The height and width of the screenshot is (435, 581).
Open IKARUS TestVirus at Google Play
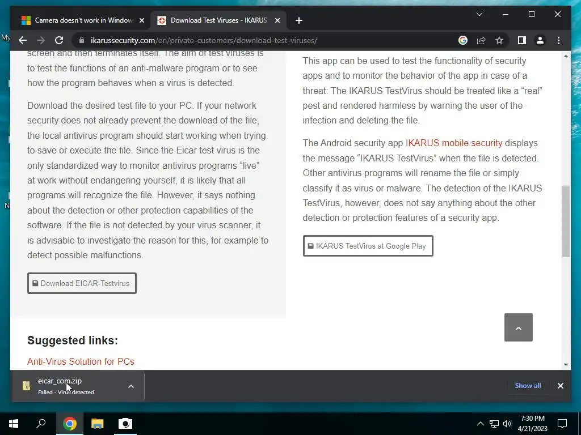tap(368, 246)
